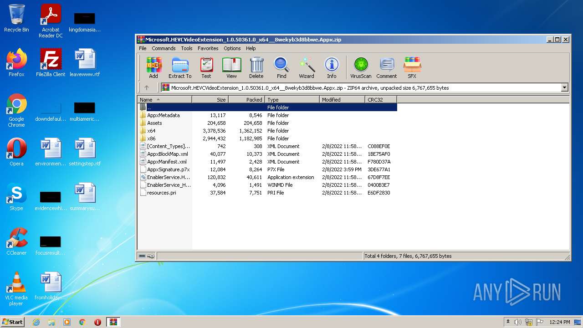The height and width of the screenshot is (328, 583).
Task: Select EnablerService application extension file
Action: pyautogui.click(x=267, y=177)
